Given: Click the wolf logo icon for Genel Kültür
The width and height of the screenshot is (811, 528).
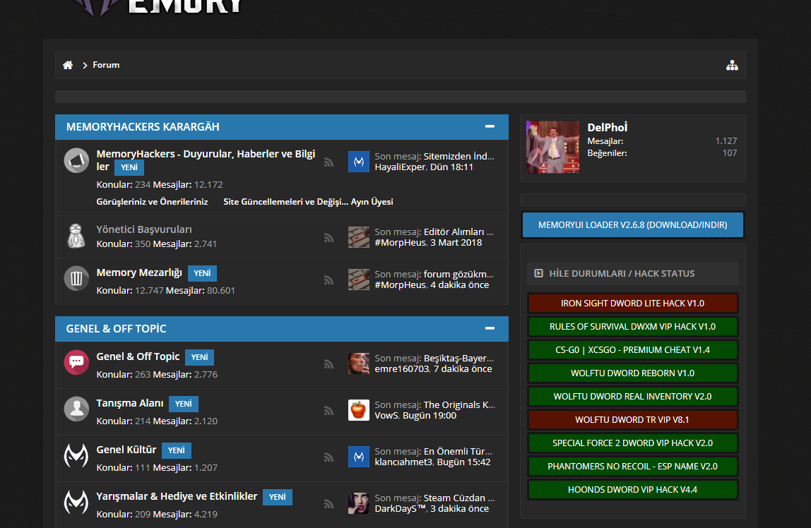Looking at the screenshot, I should (76, 456).
